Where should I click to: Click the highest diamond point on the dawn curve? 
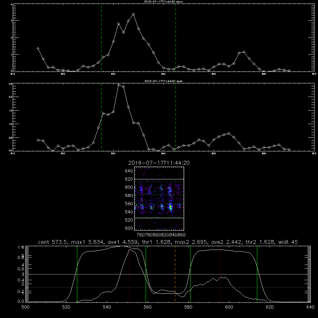tap(133, 14)
